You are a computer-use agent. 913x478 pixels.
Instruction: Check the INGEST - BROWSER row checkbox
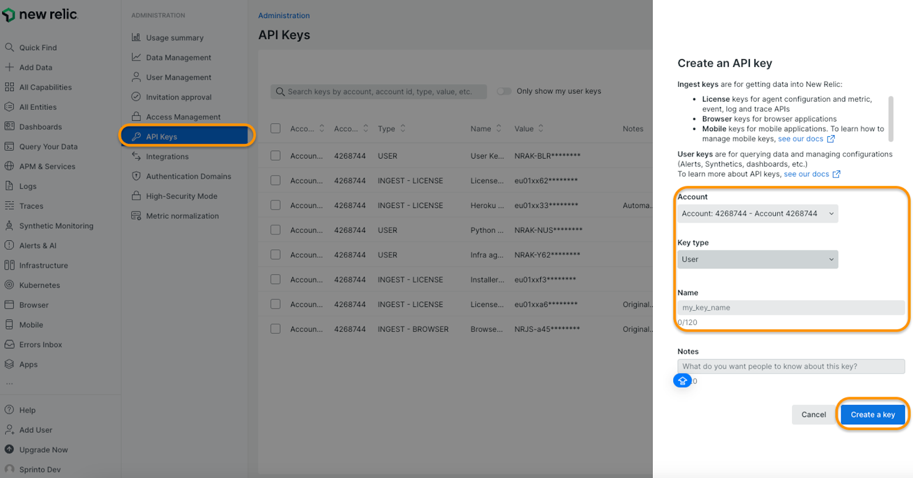(x=276, y=329)
